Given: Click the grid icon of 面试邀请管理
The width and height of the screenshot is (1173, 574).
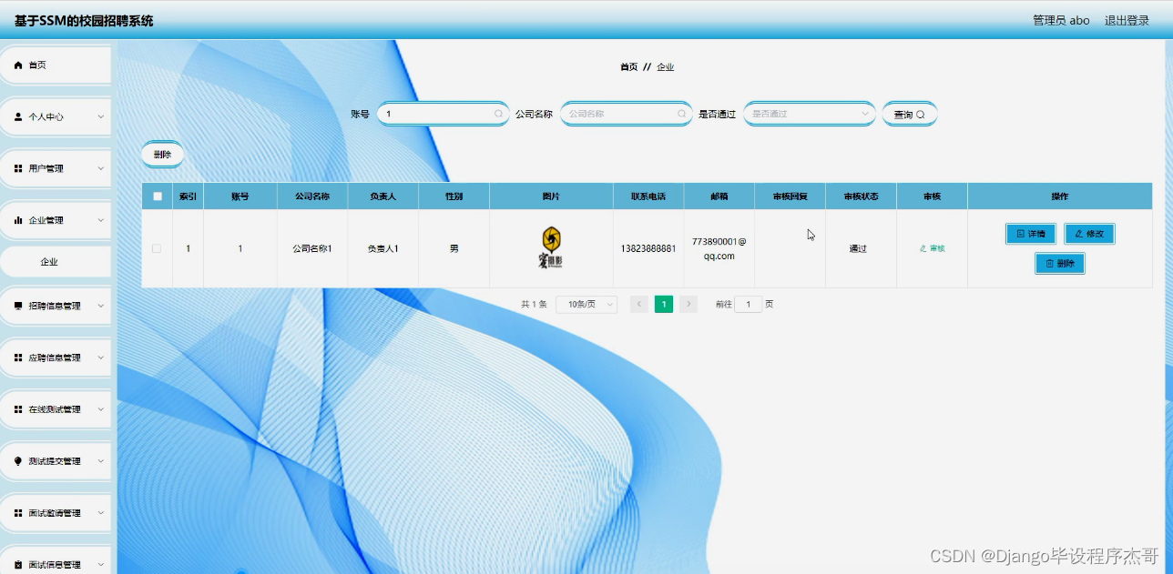Looking at the screenshot, I should [x=18, y=514].
